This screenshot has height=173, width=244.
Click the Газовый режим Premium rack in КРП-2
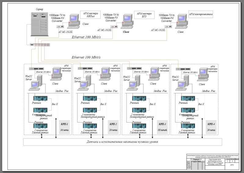pos(90,126)
